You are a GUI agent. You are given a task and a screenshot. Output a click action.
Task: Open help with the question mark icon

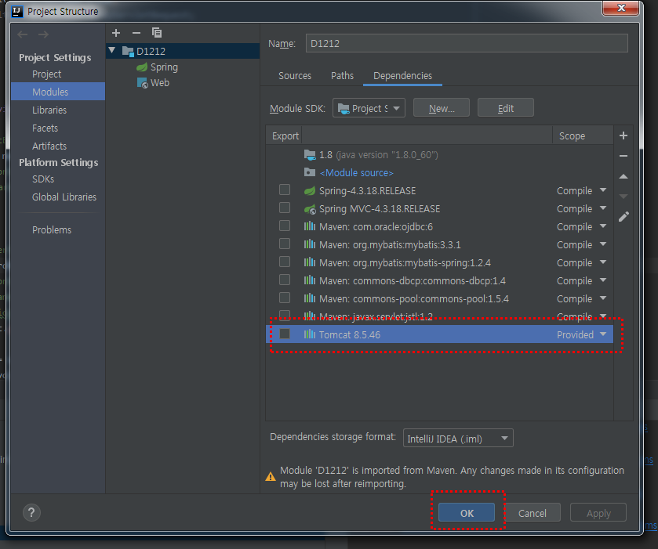pos(31,512)
